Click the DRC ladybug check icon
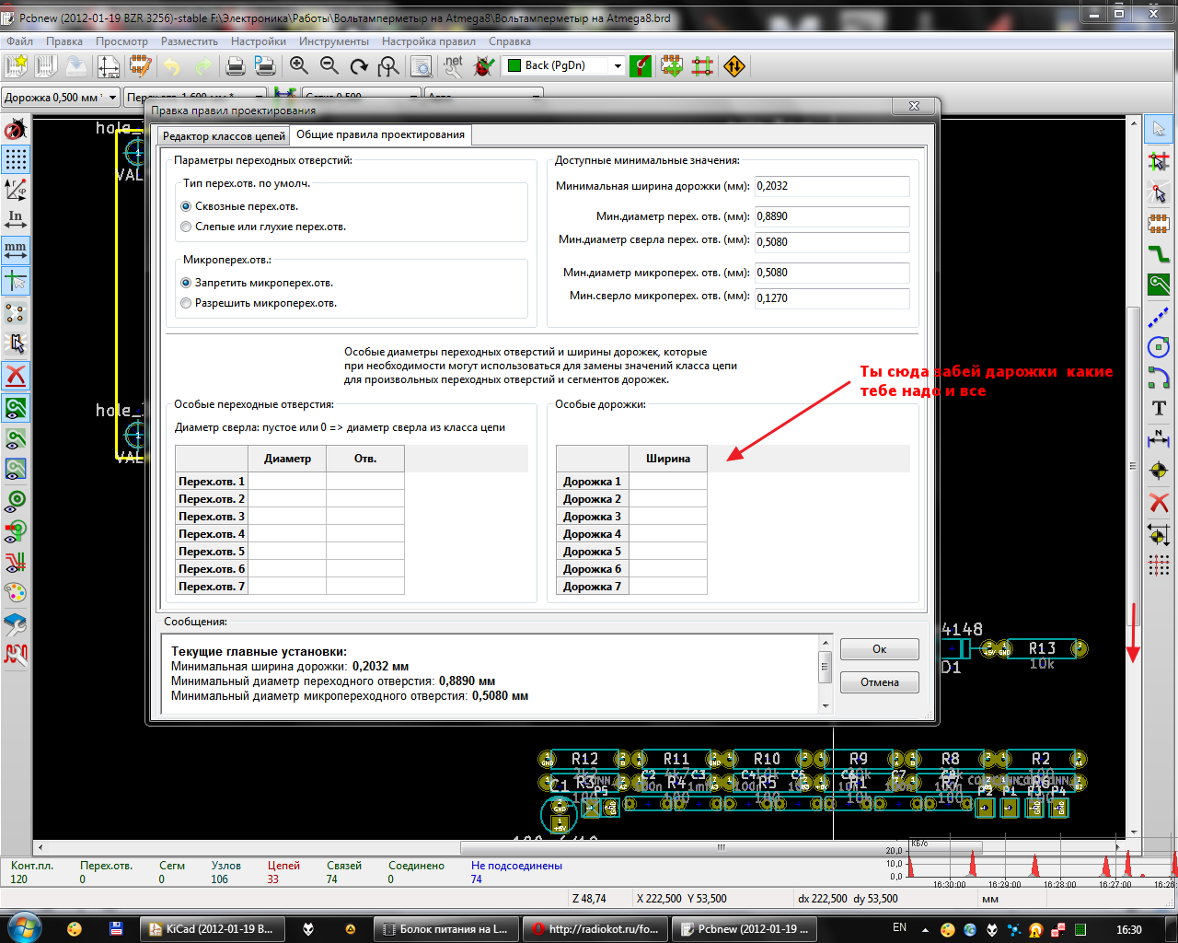 tap(484, 66)
